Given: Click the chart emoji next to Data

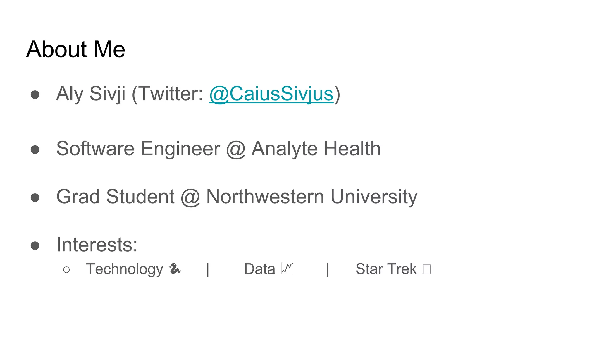Looking at the screenshot, I should coord(287,269).
